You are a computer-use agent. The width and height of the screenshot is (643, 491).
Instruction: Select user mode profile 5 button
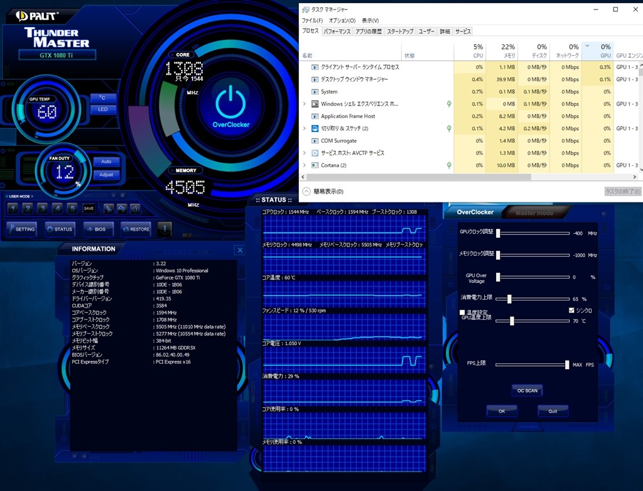coord(72,209)
